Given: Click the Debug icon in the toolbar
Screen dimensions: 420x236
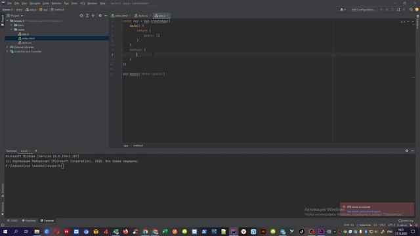Looking at the screenshot, I should click(387, 10).
